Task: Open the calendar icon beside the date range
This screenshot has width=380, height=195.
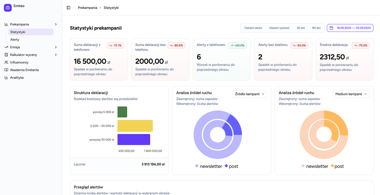Action: pos(332,28)
